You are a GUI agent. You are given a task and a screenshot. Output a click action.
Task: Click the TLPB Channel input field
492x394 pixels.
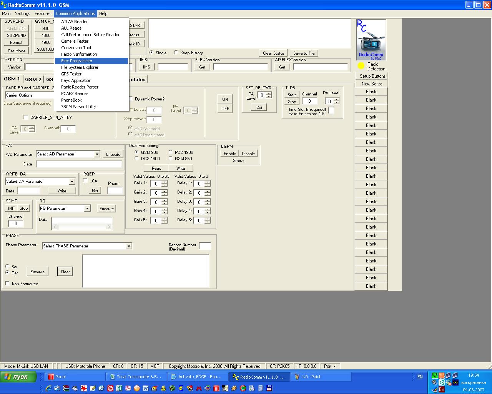(309, 101)
